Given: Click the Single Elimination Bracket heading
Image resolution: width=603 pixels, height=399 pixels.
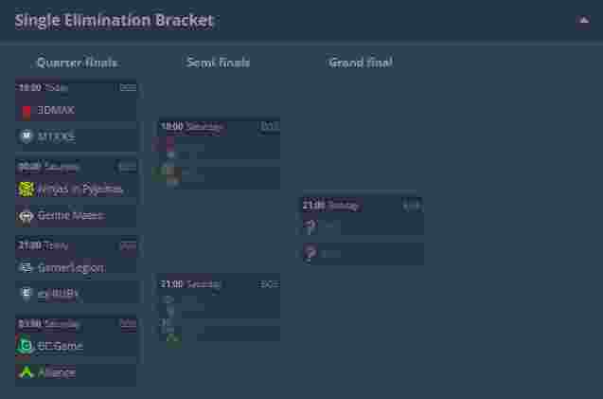Looking at the screenshot, I should (x=114, y=20).
